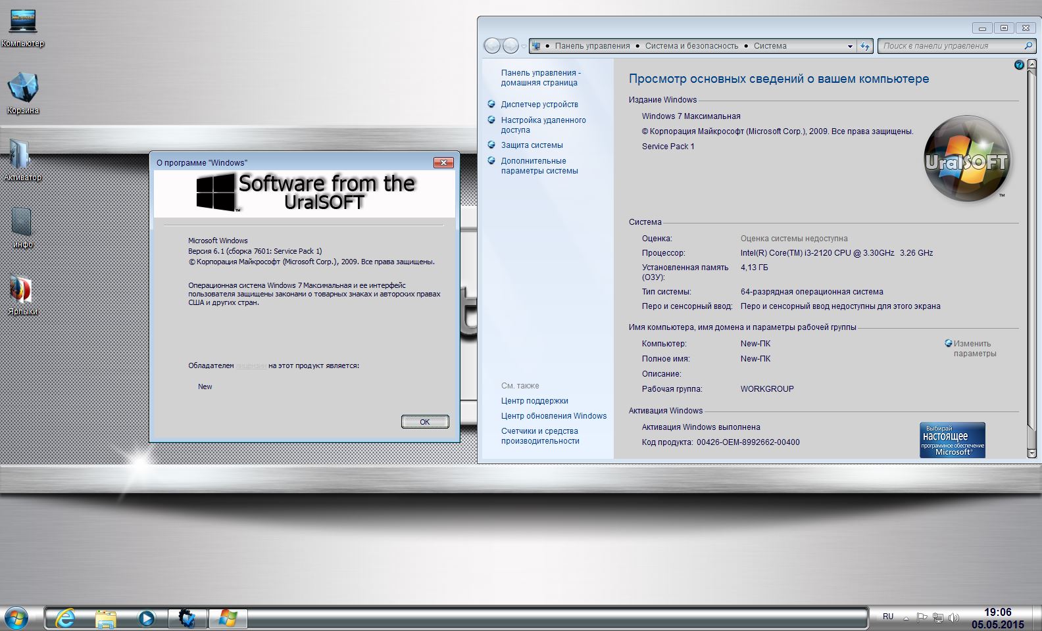Close the О программе Windows dialog
Screen dimensions: 1042x631
tap(443, 162)
